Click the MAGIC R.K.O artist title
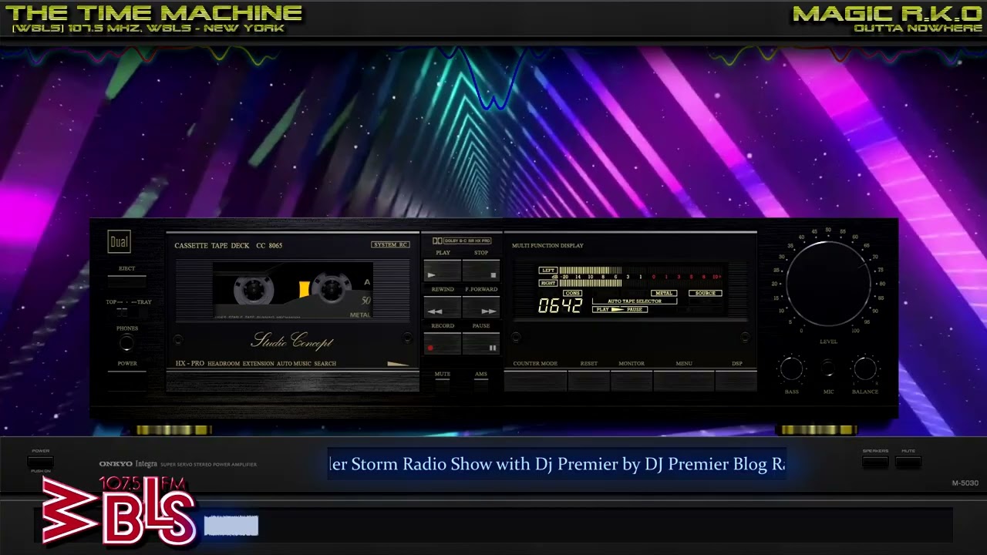This screenshot has height=555, width=987. tap(887, 12)
